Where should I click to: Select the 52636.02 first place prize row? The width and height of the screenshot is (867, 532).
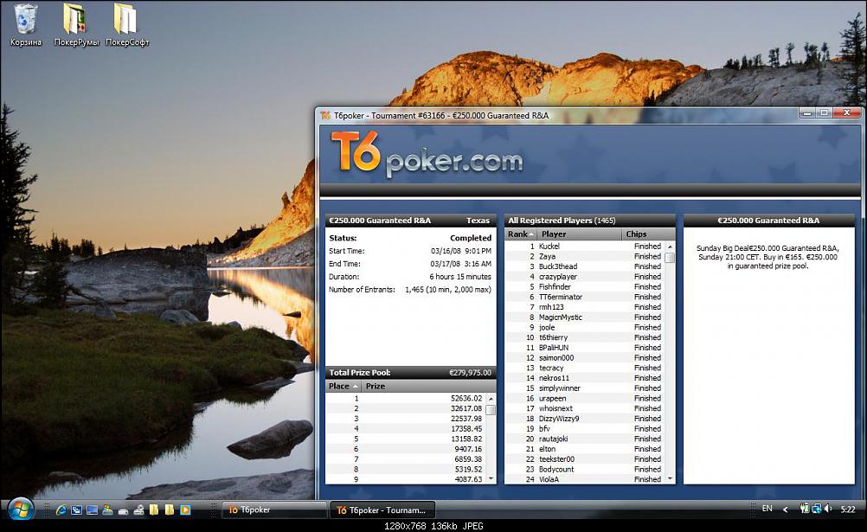406,398
